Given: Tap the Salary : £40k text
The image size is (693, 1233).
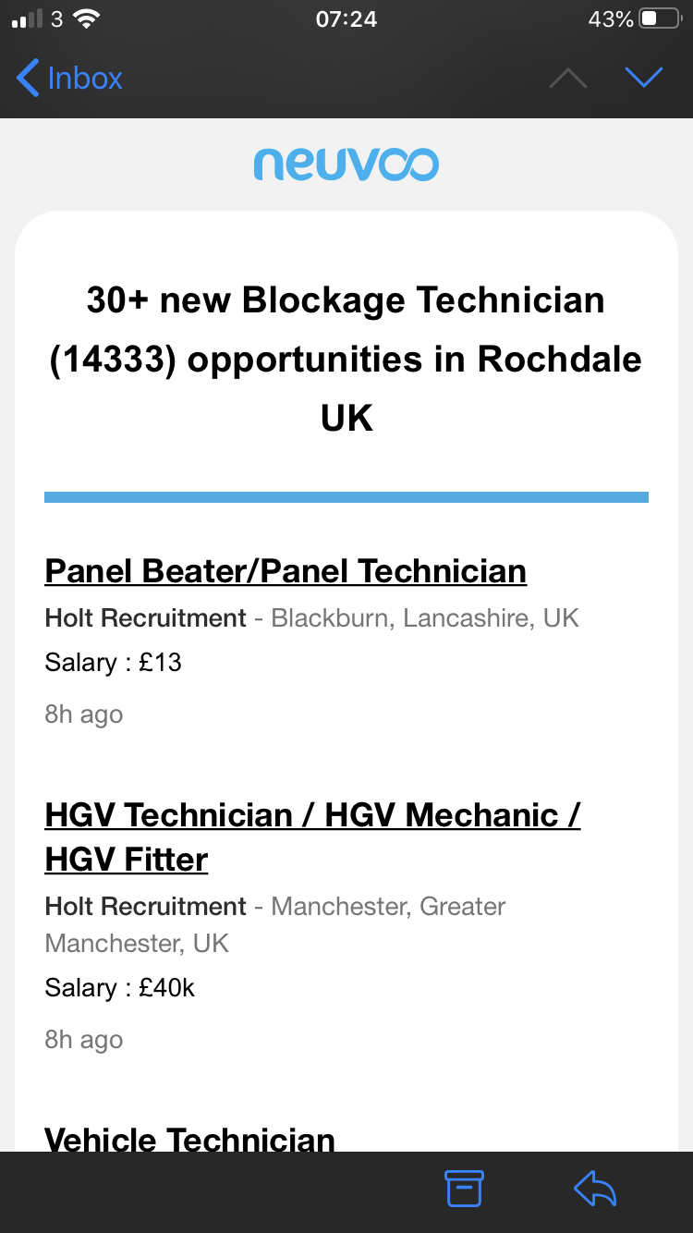Looking at the screenshot, I should [x=120, y=988].
